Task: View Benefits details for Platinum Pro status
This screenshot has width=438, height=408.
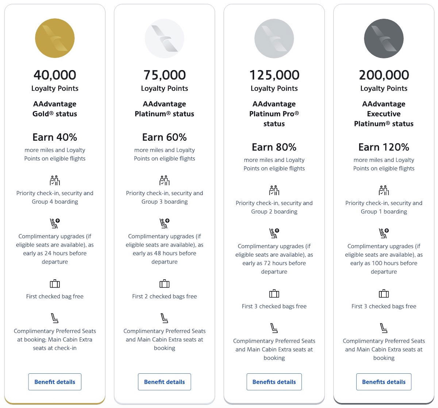Action: click(x=274, y=382)
